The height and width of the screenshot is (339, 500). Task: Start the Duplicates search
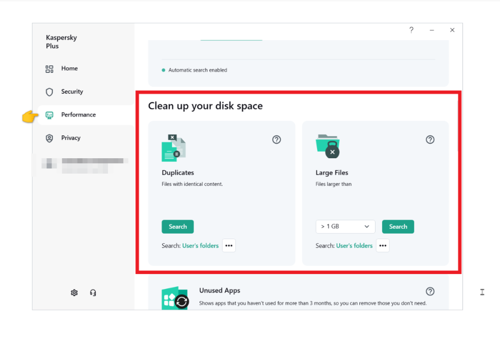pos(177,227)
